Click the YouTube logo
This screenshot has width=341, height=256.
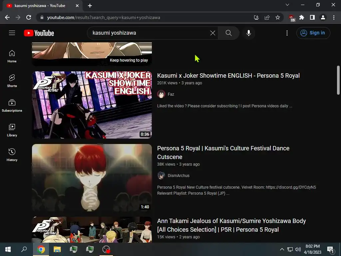[39, 33]
